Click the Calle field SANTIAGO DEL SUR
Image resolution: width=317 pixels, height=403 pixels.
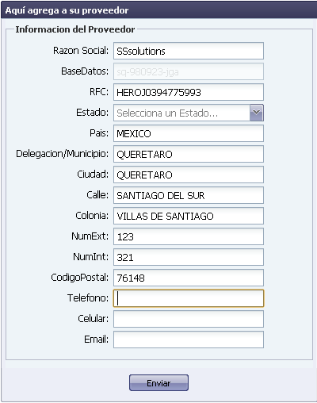[x=189, y=195]
